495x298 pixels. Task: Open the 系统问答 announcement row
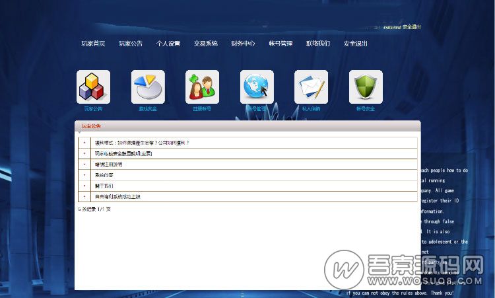104,175
